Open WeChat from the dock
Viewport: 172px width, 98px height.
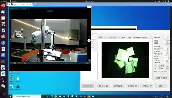click(x=3, y=86)
